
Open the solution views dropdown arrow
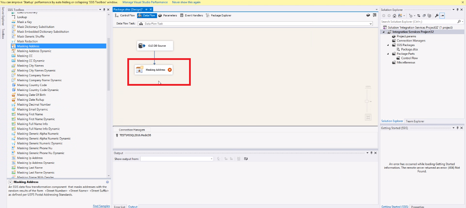(x=404, y=16)
